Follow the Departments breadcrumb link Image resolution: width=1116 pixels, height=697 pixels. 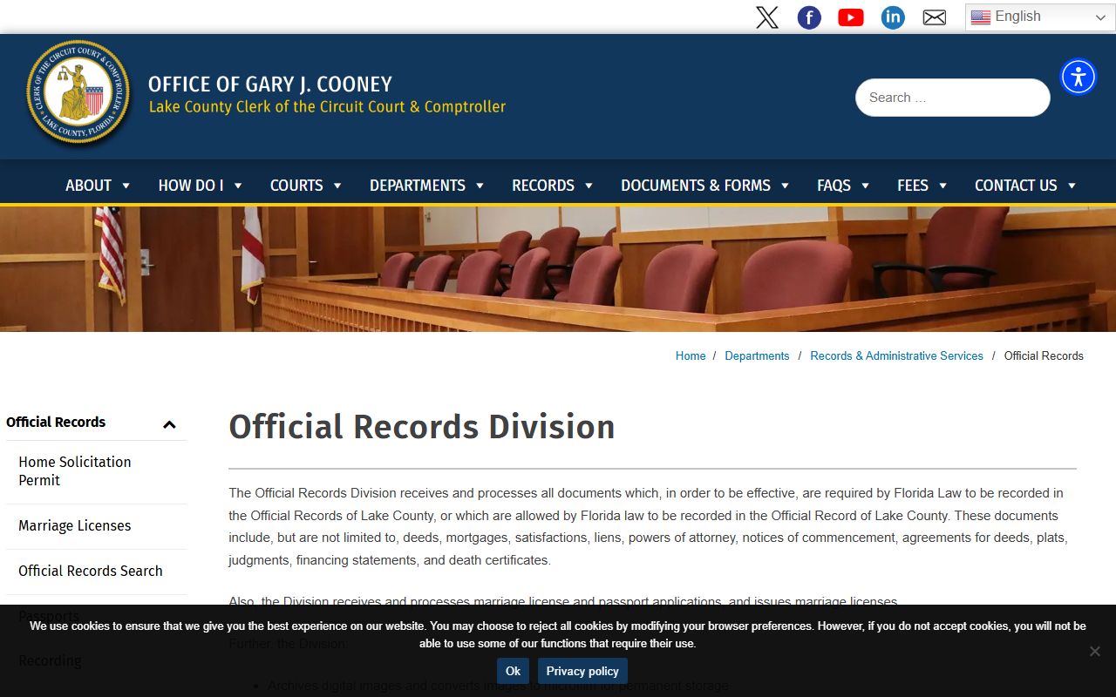point(757,355)
